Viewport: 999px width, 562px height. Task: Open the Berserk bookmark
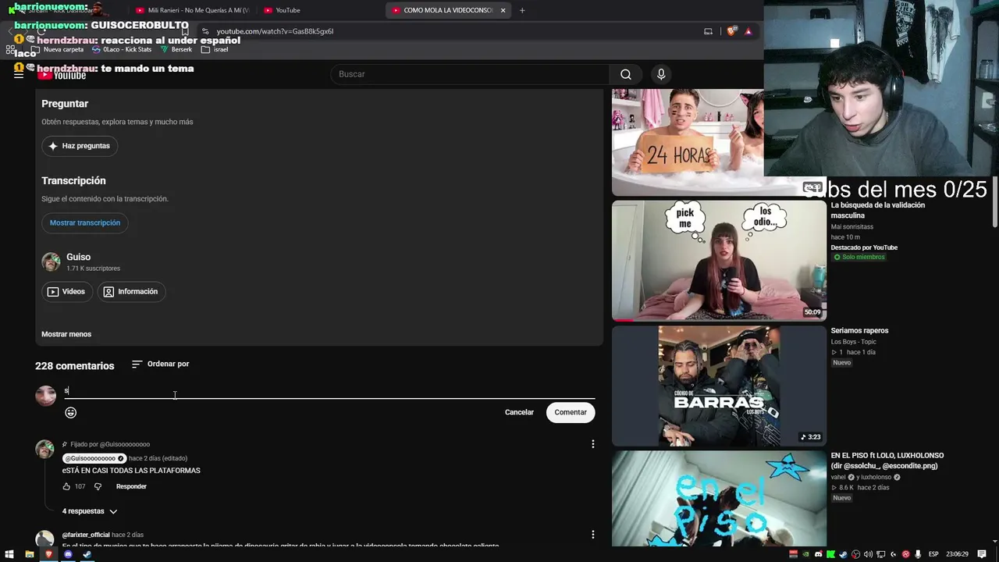(176, 49)
